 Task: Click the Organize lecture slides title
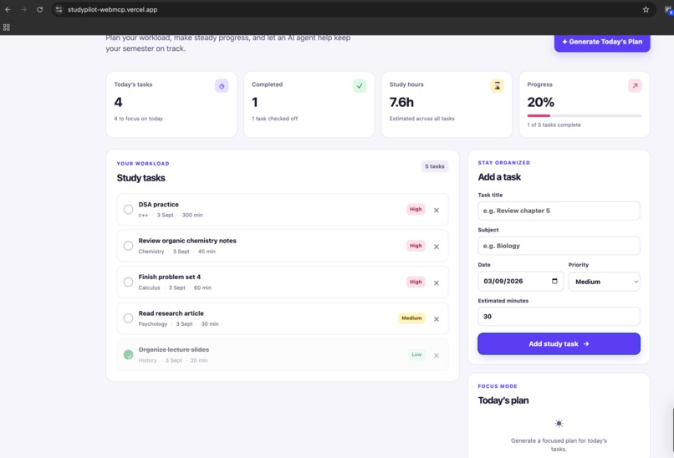point(174,349)
